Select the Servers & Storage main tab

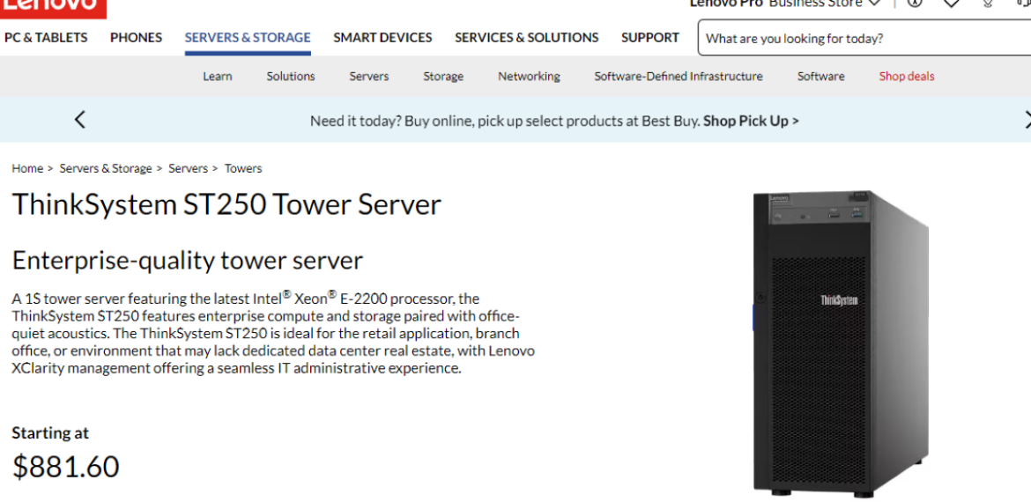click(248, 38)
